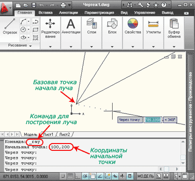Select the Circle drawing tool
This screenshot has width=195, height=181.
tap(23, 30)
